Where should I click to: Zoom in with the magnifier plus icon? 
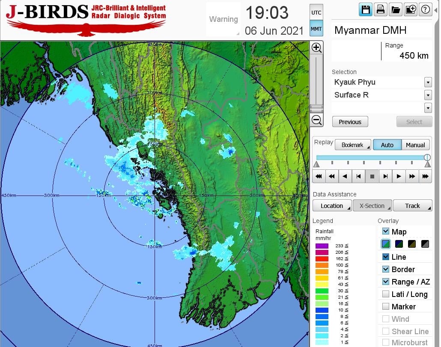pos(316,47)
